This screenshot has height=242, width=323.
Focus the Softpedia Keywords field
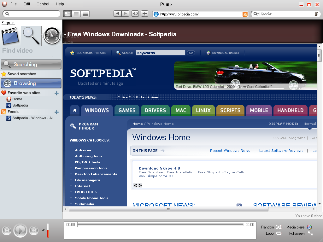pyautogui.click(x=161, y=53)
